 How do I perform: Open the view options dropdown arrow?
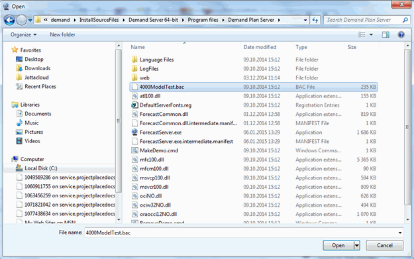[x=371, y=34]
